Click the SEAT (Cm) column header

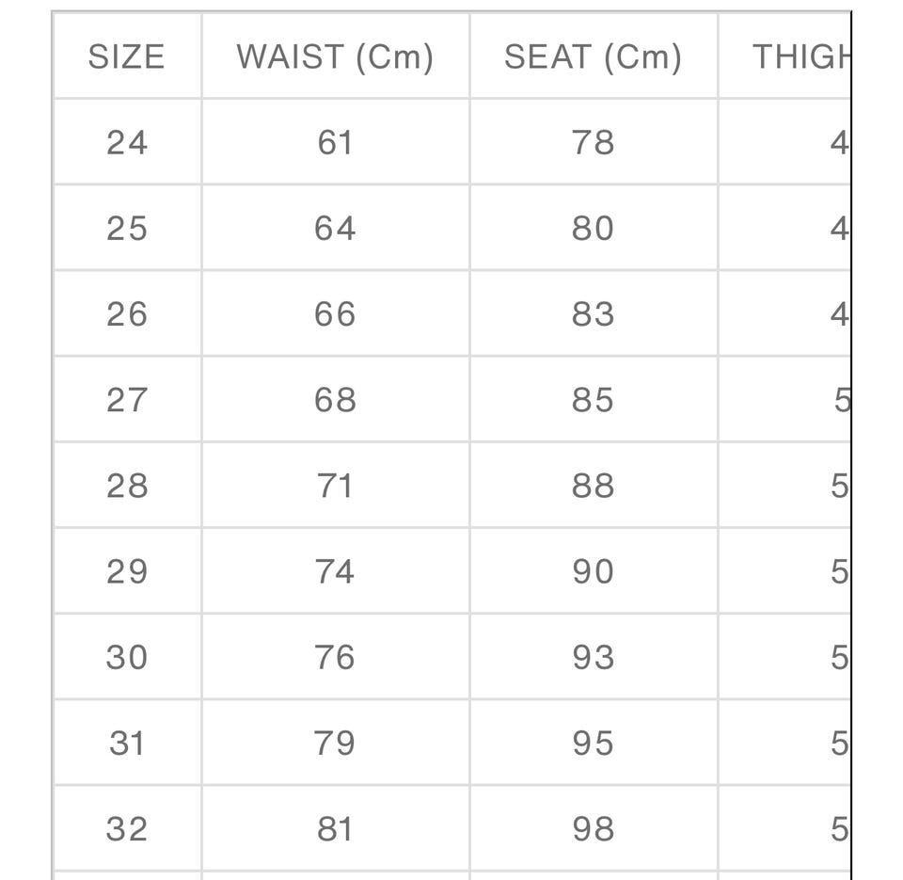(593, 57)
